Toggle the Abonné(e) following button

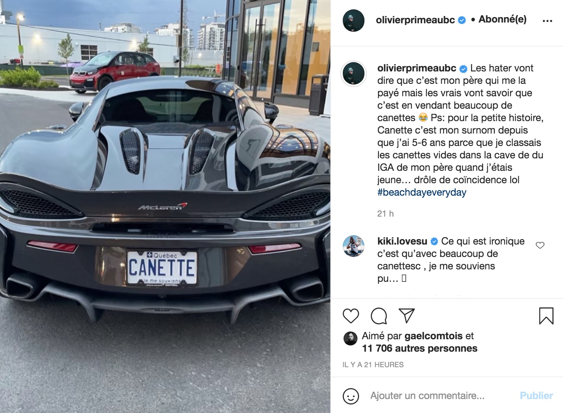(503, 19)
